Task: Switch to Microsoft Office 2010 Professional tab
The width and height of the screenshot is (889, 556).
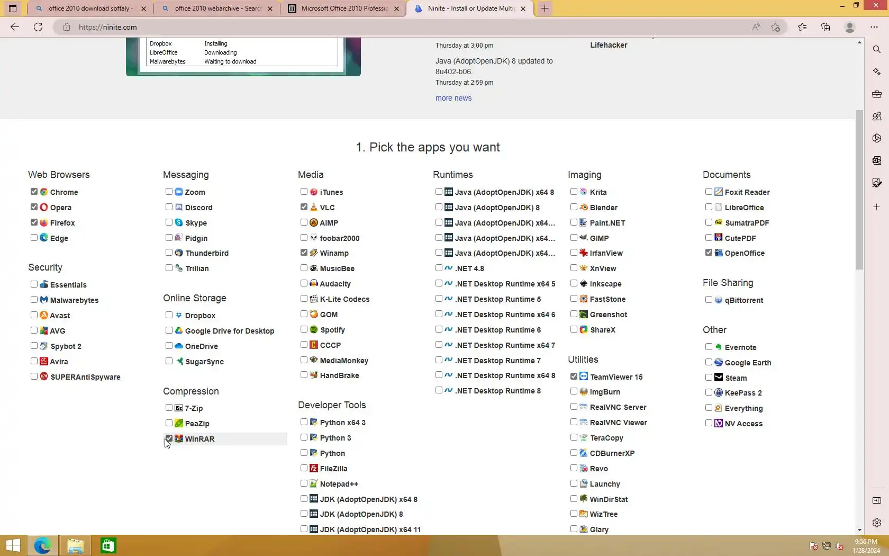Action: pyautogui.click(x=344, y=8)
